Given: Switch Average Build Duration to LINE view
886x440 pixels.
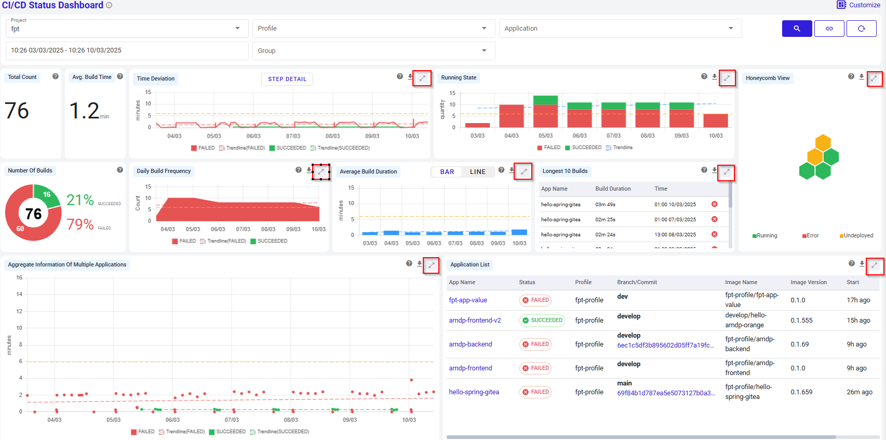Looking at the screenshot, I should coord(478,172).
